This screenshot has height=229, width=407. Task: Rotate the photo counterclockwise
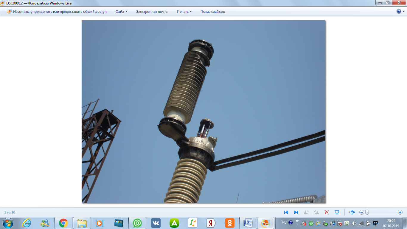click(306, 212)
